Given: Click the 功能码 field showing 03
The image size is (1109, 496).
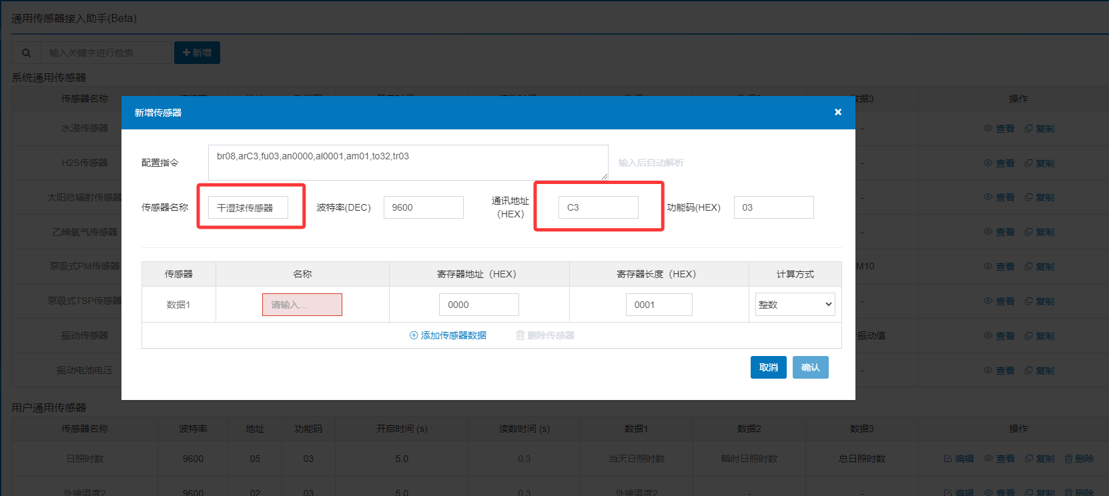Looking at the screenshot, I should pyautogui.click(x=773, y=207).
